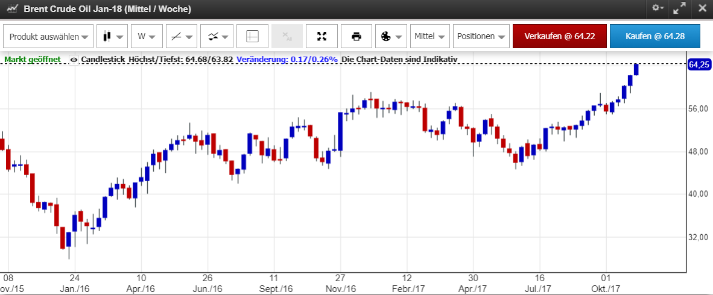This screenshot has height=295, width=713.
Task: Toggle the Candlestick eye visibility icon
Action: click(x=74, y=60)
